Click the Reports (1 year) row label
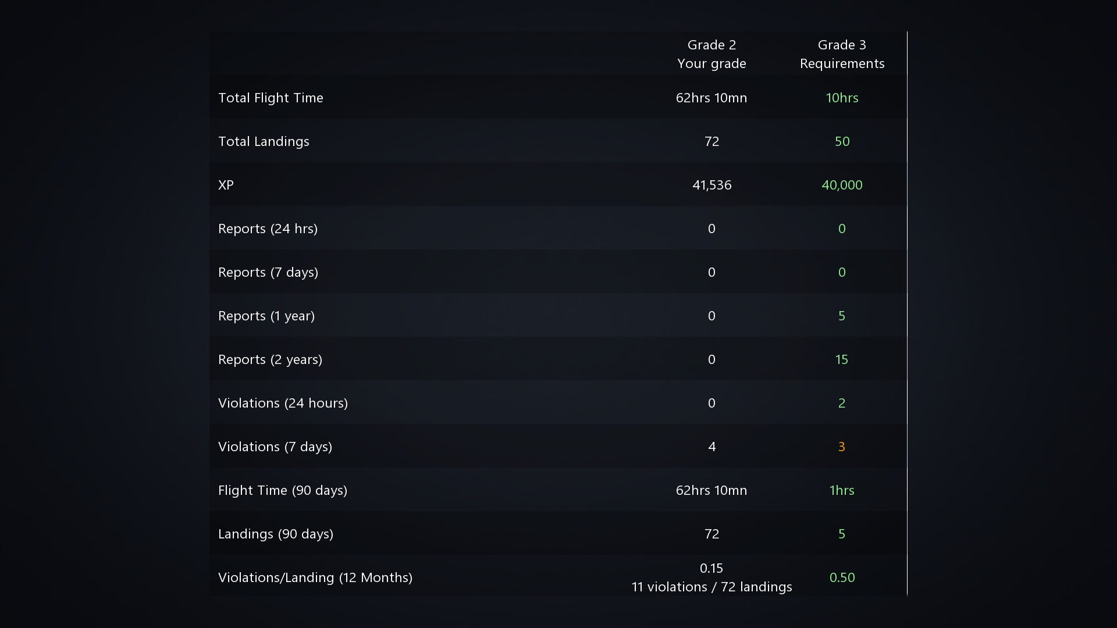Viewport: 1117px width, 628px height. pos(266,316)
